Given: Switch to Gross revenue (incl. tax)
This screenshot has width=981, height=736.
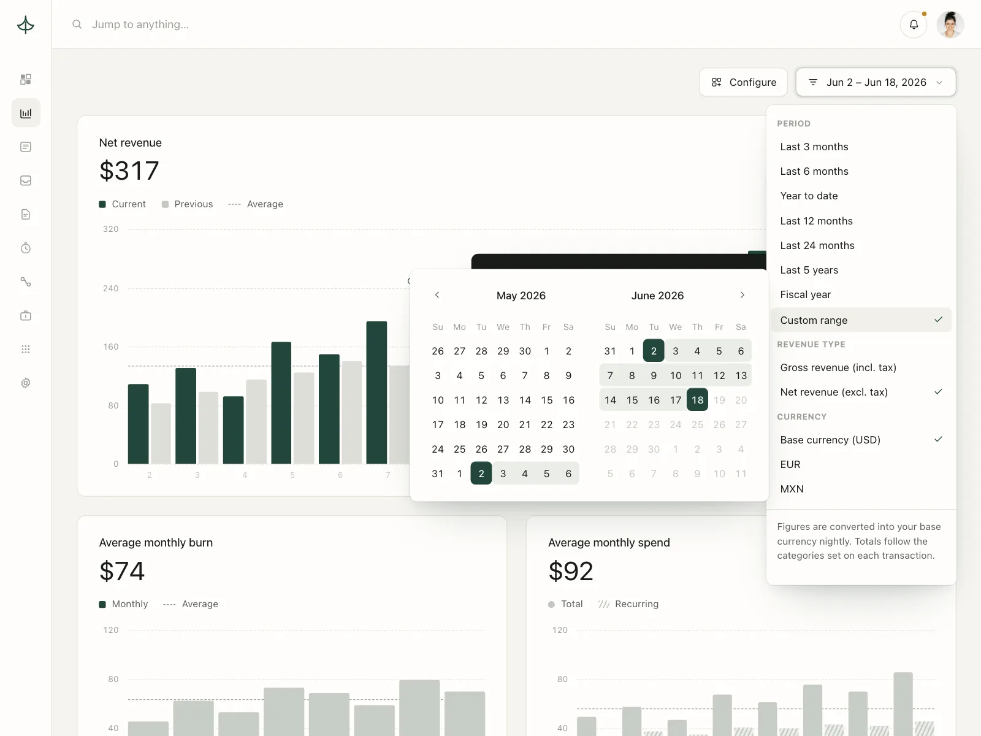Looking at the screenshot, I should pos(861,367).
